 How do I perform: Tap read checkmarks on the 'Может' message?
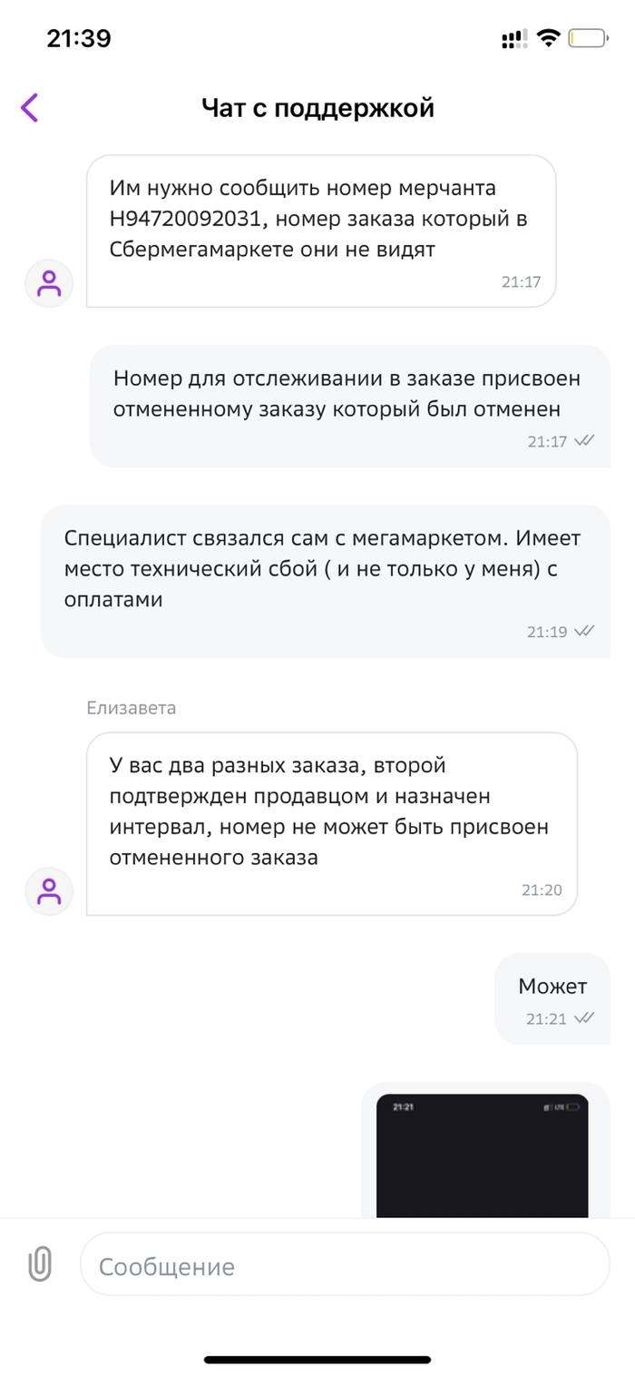click(585, 1017)
